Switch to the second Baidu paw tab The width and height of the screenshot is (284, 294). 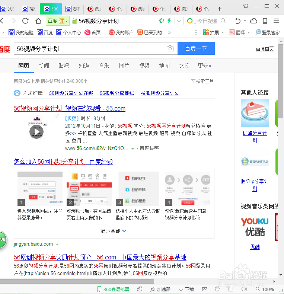pos(29,9)
